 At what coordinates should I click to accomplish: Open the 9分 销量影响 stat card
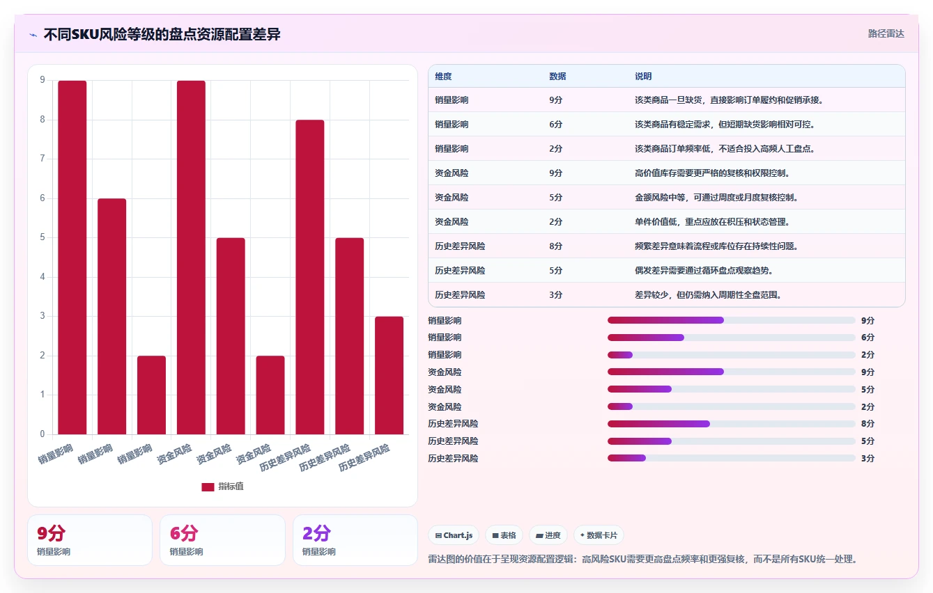tap(90, 540)
